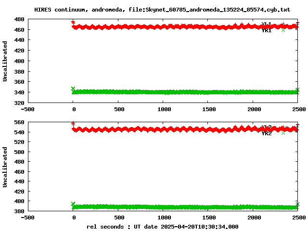
Task: Click the YR1 legend label
Action: pos(266,30)
